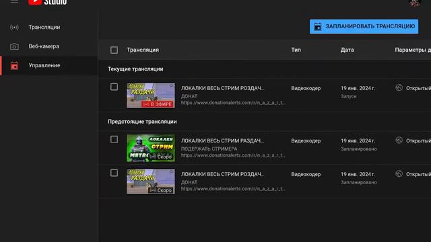Click the Трансляция column header

[x=143, y=50]
